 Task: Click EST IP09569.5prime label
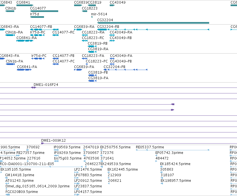[67, 147]
